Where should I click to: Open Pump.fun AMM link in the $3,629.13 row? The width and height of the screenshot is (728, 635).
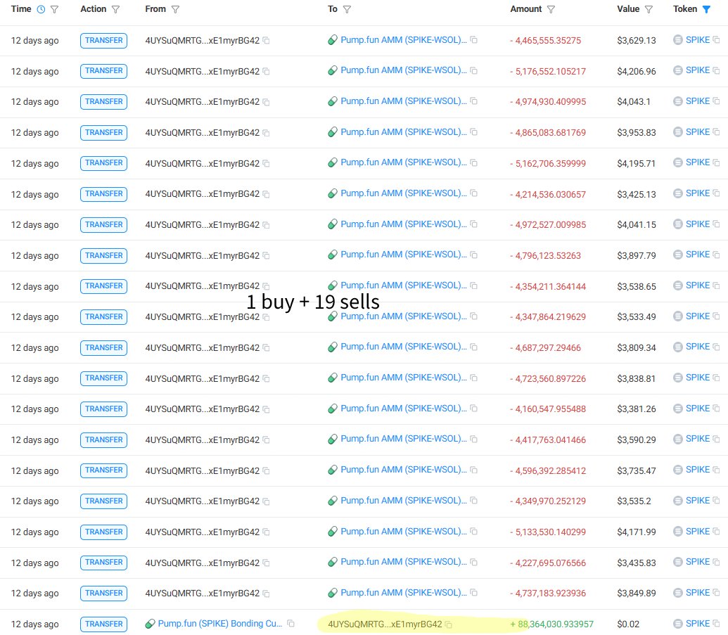point(404,40)
